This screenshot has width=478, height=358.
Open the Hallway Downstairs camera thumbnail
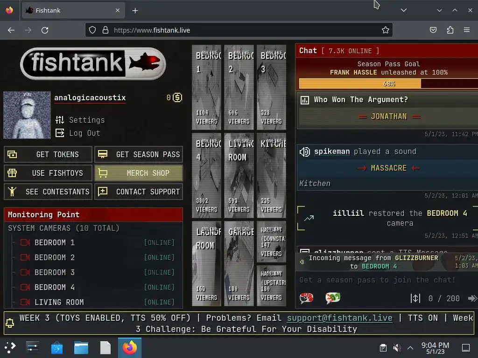click(272, 242)
